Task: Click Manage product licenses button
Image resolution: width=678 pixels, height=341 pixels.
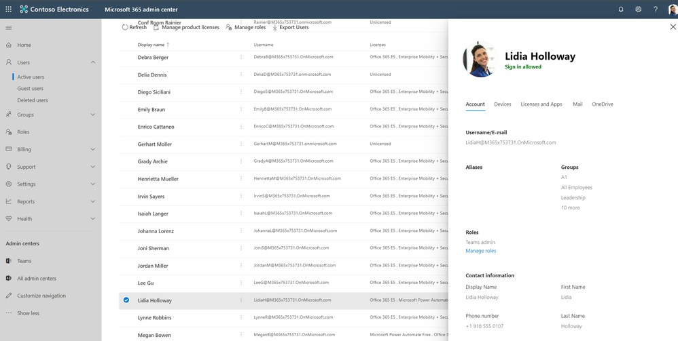Action: pos(186,27)
